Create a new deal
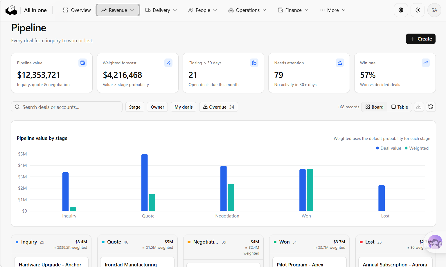Viewport: 446px width, 267px height. click(x=421, y=39)
